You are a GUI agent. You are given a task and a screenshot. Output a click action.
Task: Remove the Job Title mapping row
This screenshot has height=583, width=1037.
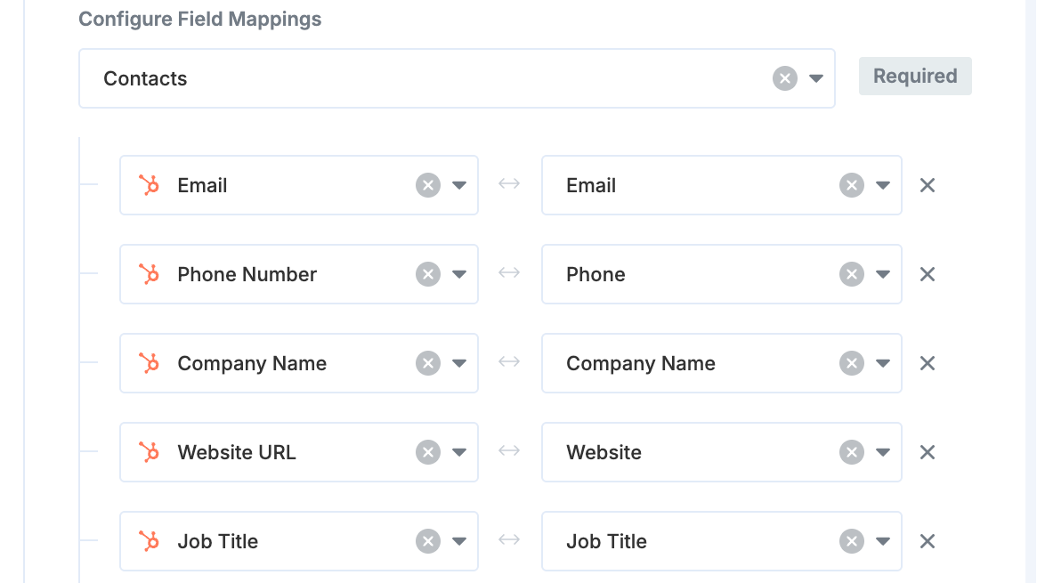point(928,541)
